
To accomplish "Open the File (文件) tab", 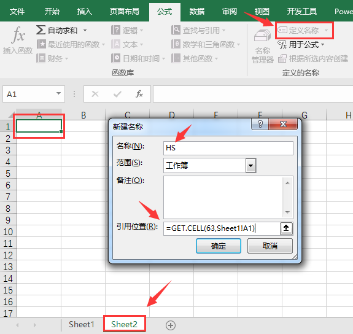I will [17, 11].
